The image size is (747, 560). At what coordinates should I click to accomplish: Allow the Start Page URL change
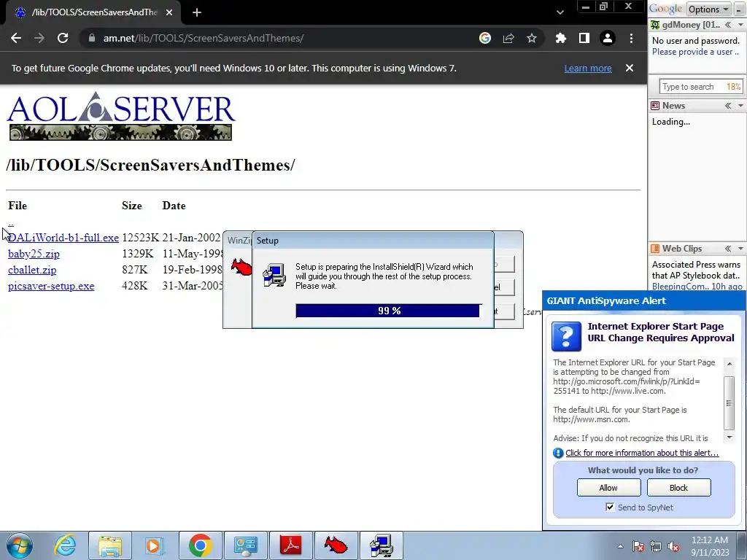click(x=608, y=488)
